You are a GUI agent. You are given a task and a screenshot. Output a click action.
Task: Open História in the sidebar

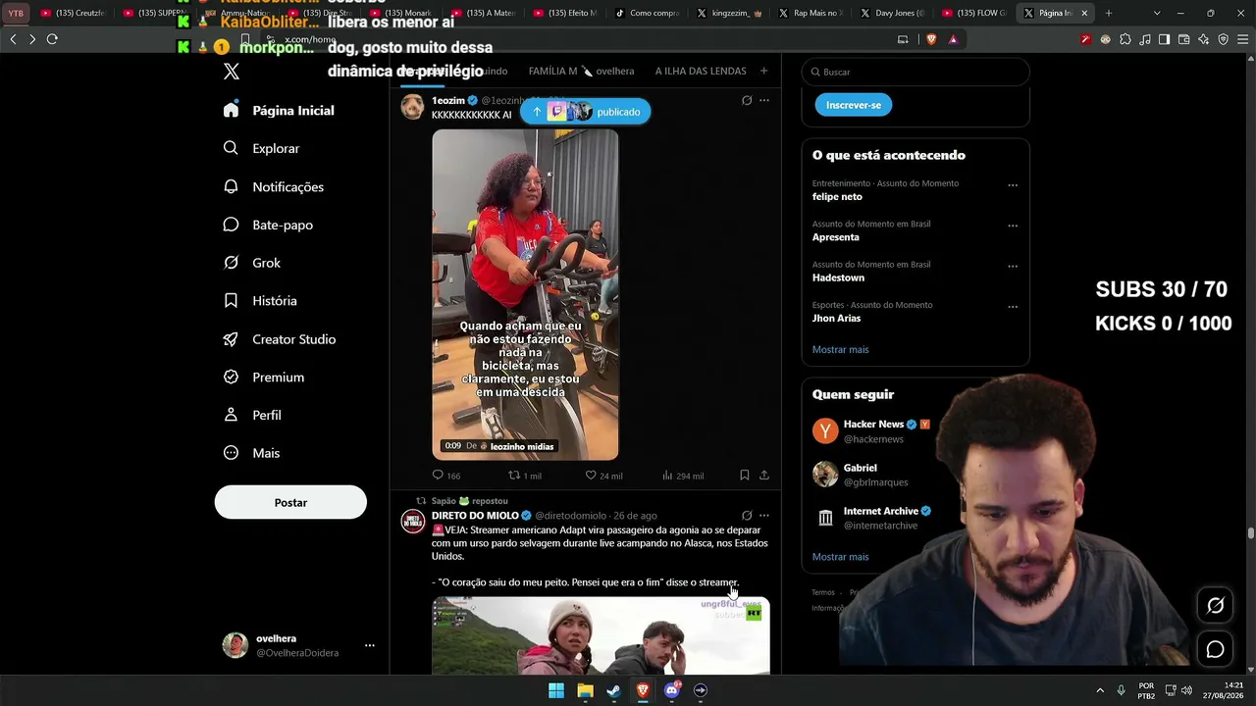tap(259, 301)
